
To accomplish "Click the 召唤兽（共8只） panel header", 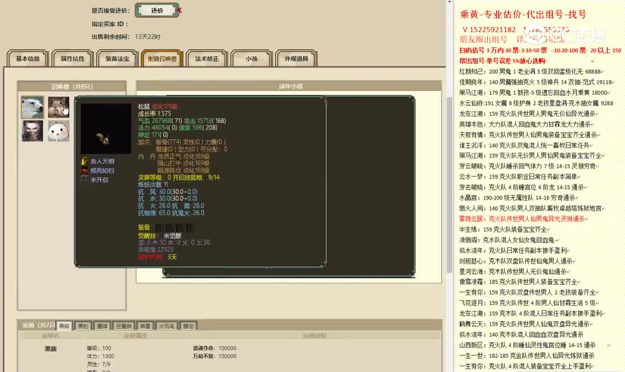I will tap(72, 86).
